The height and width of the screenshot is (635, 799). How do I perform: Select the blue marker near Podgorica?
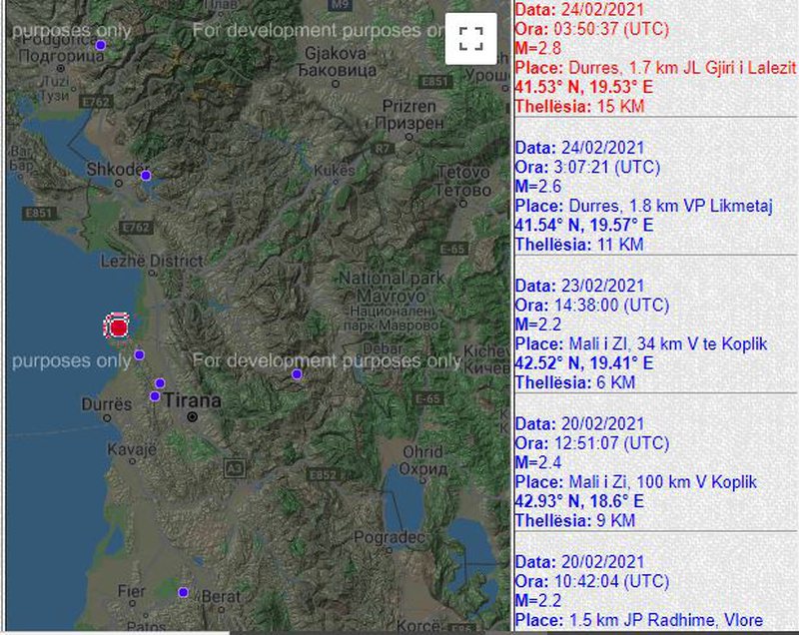pyautogui.click(x=101, y=45)
